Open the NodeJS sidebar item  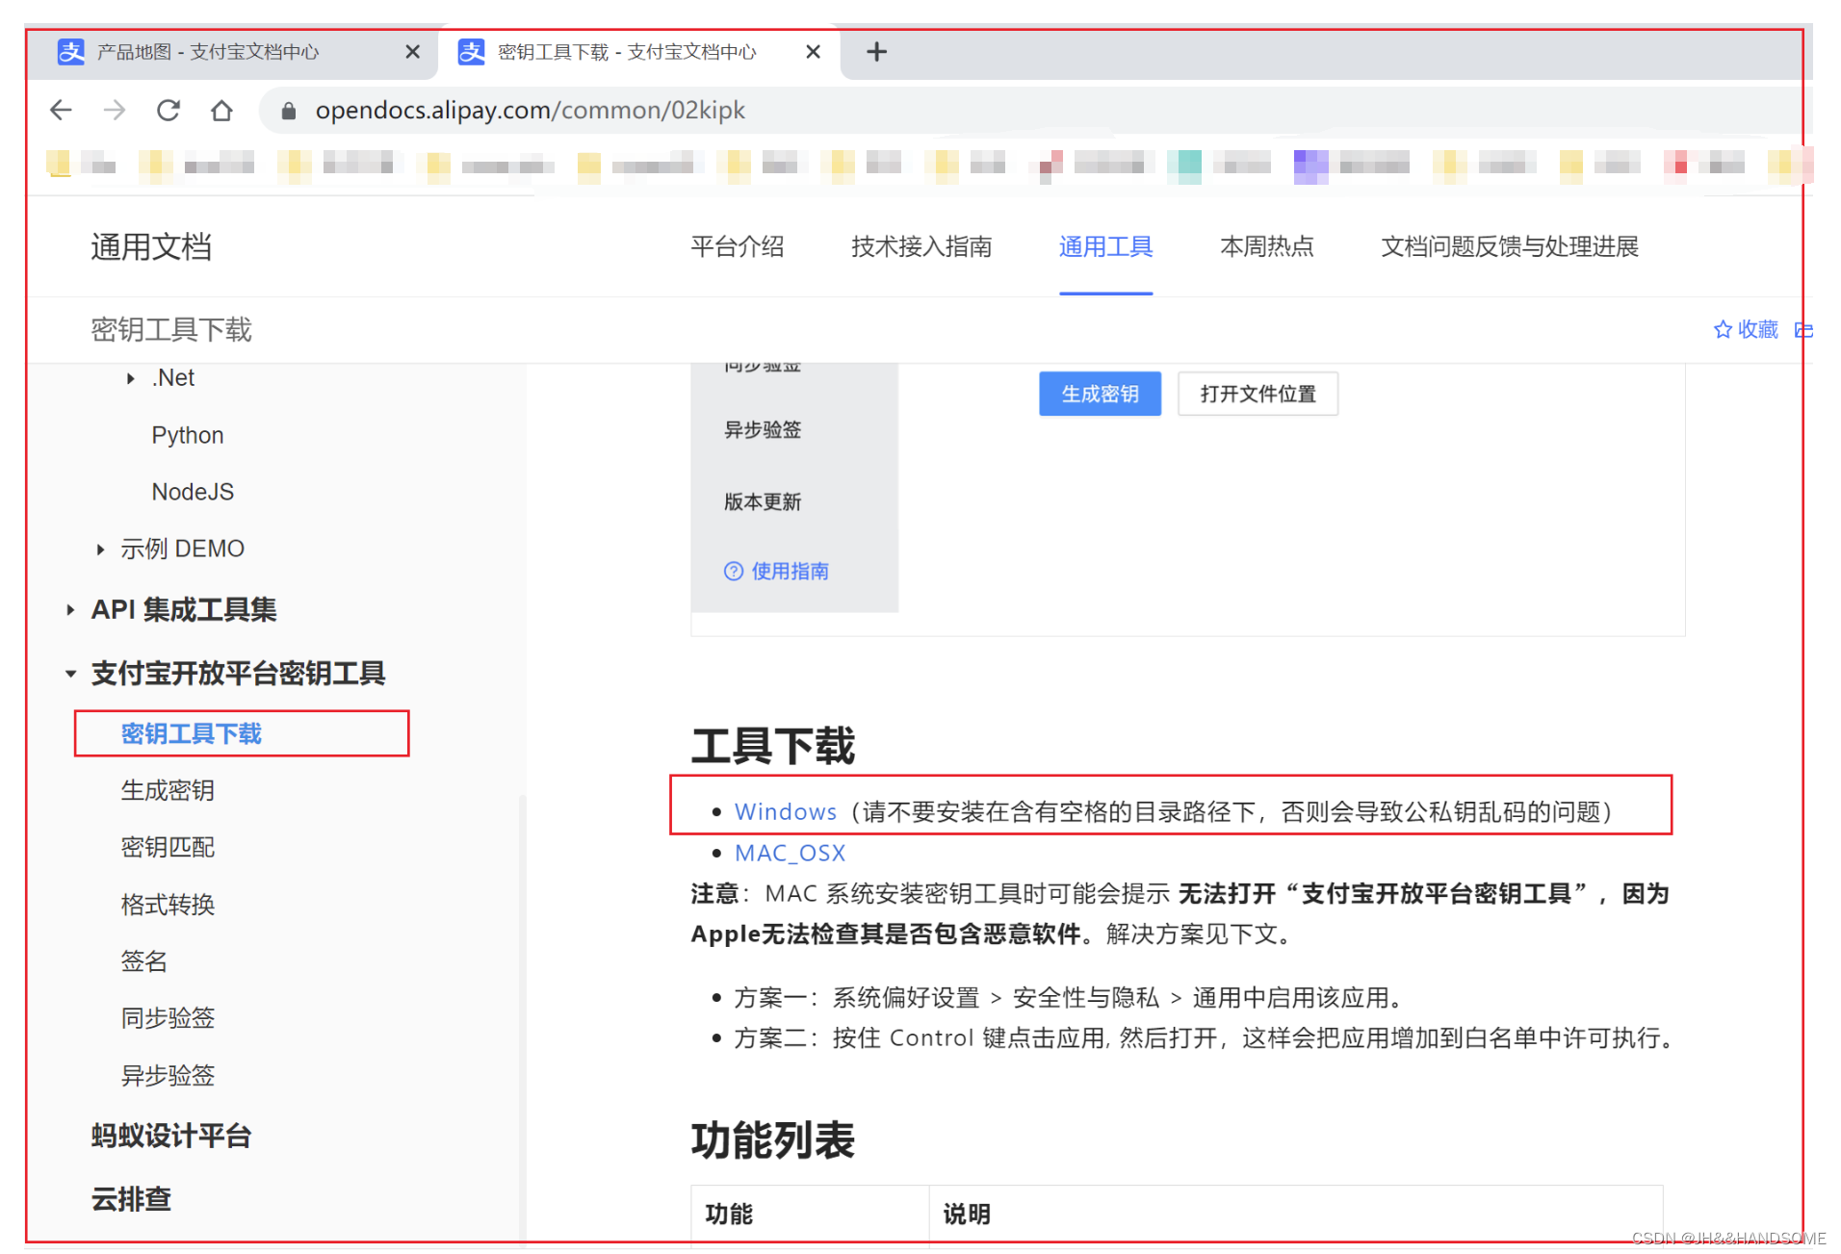193,493
